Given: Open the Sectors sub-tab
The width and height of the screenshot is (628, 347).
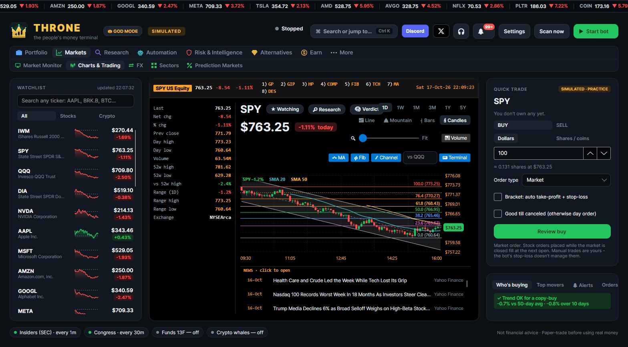Looking at the screenshot, I should pos(165,65).
